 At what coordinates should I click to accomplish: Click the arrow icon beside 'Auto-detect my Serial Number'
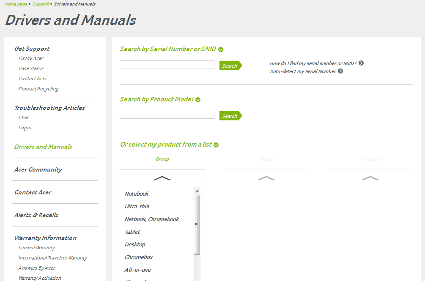(340, 71)
